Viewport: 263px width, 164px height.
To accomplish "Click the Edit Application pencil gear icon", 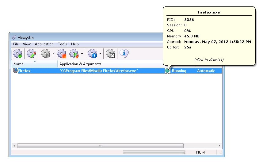I will [31, 54].
